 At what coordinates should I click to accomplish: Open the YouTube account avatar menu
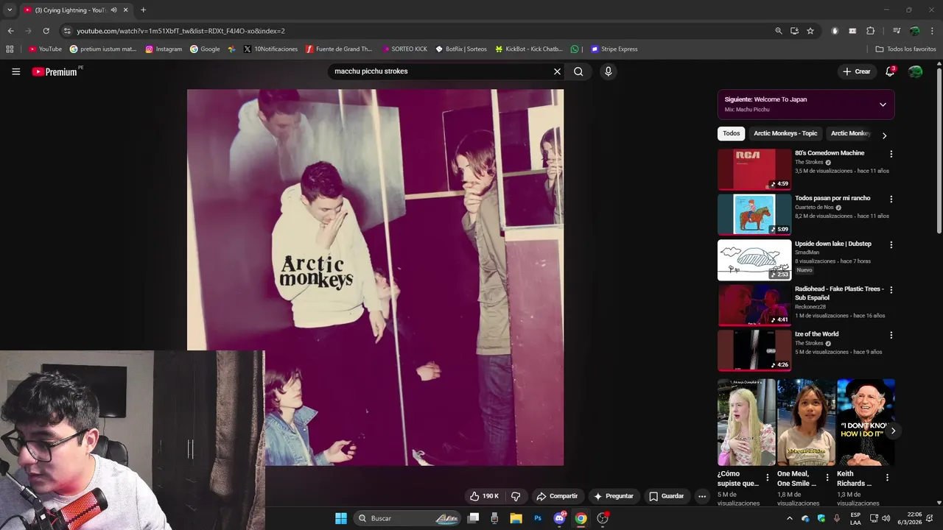pyautogui.click(x=915, y=71)
